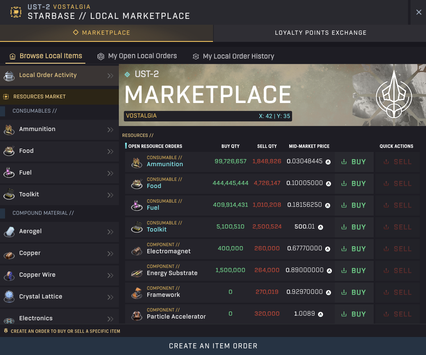Select the Ammunition icon in the sidebar
Image resolution: width=426 pixels, height=355 pixels.
[x=9, y=129]
